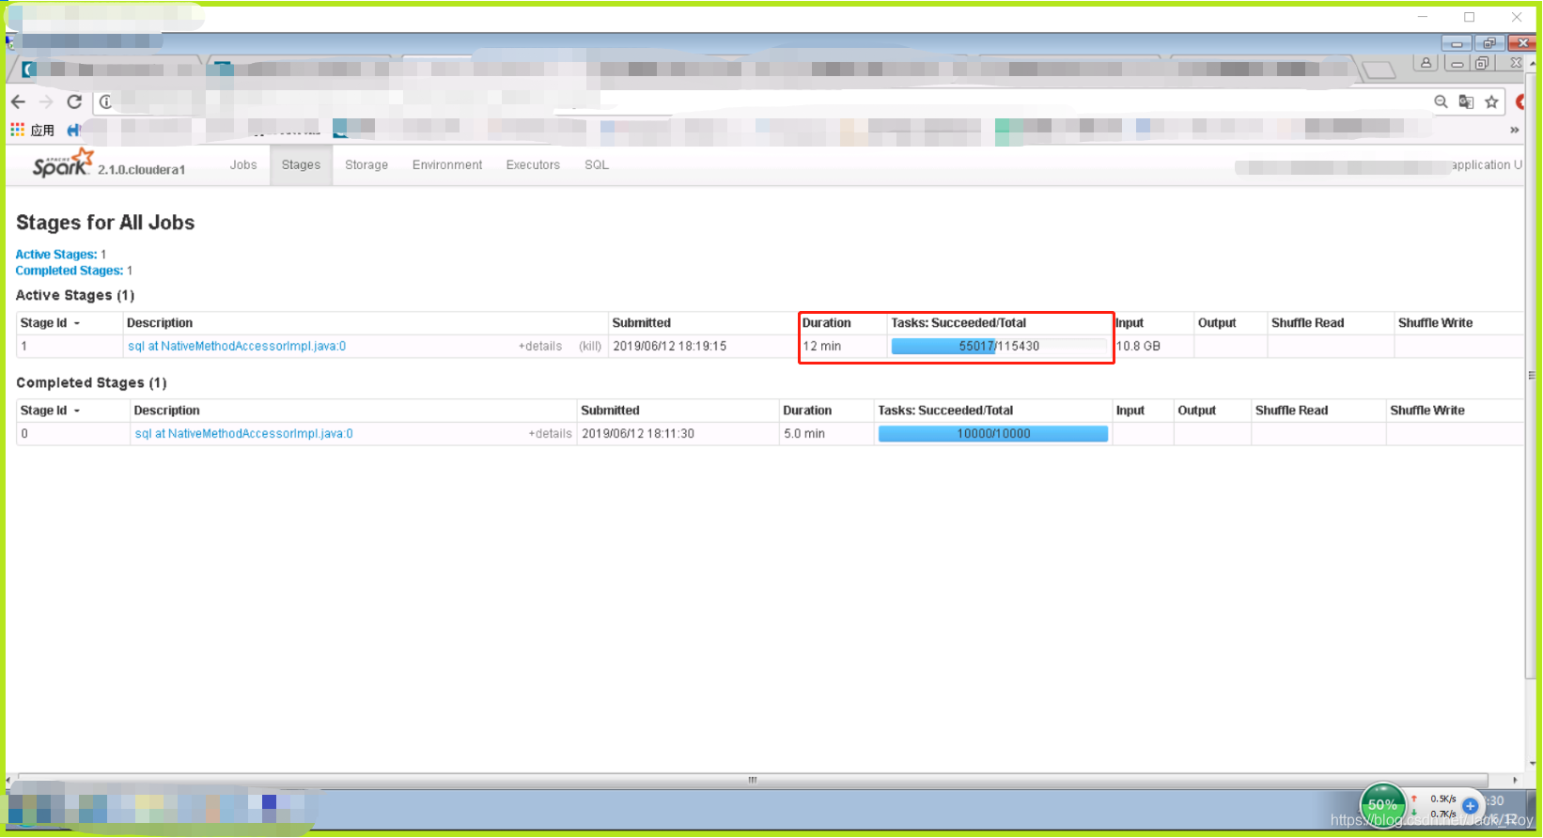
Task: Click the 55017/115430 progress bar
Action: 999,346
